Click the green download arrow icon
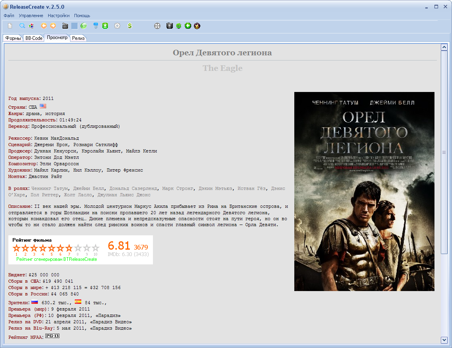 [105, 26]
